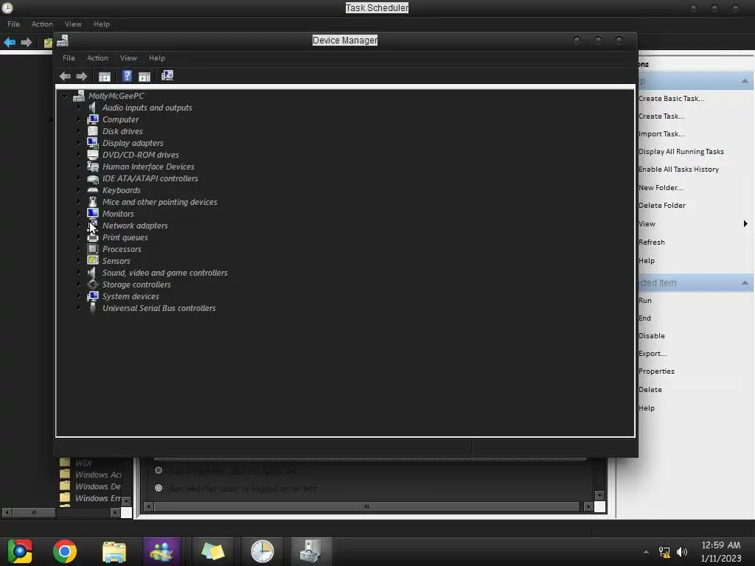Screen dimensions: 755x566
Task: Expand Sound, video and game controllers arrow
Action: pos(79,273)
